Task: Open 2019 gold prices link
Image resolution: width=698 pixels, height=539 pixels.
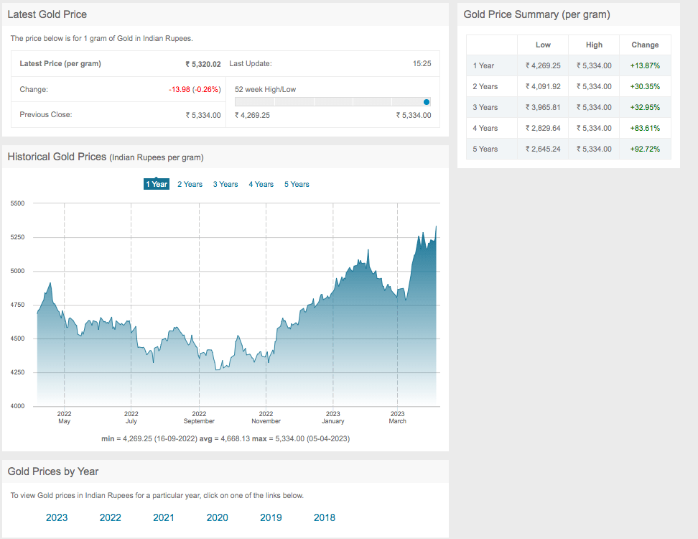Action: 271,517
